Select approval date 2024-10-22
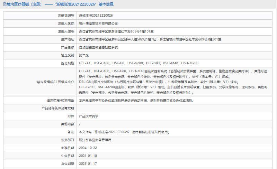Screen dimensions: 277x169 click(x=88, y=148)
